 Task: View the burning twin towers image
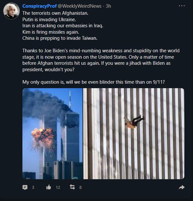pyautogui.click(x=52, y=134)
